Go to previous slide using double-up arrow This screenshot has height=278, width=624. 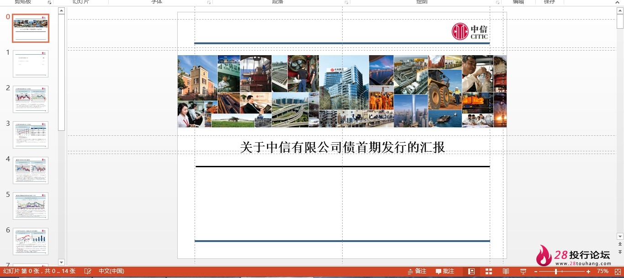click(x=620, y=245)
